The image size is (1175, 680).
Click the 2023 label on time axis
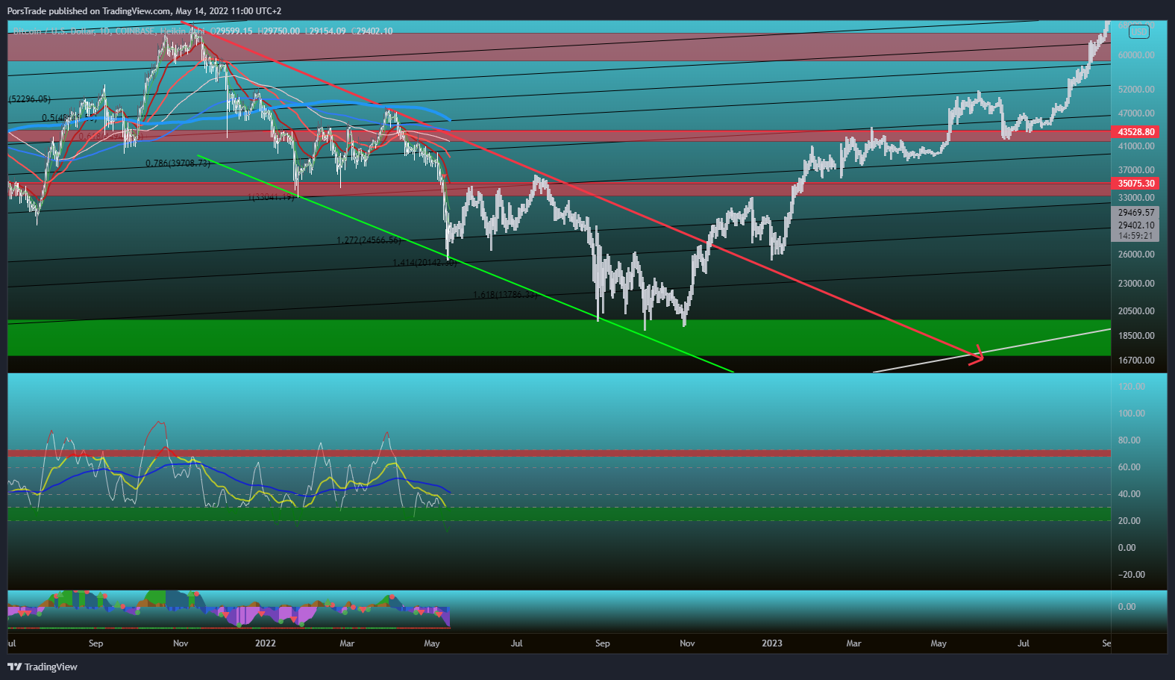click(772, 643)
